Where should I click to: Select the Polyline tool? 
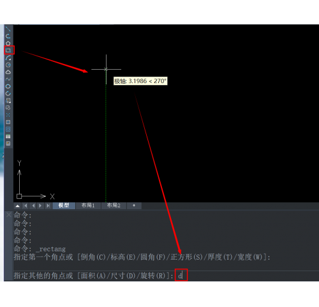click(x=8, y=36)
